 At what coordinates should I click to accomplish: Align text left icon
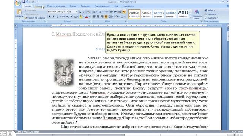pos(94,17)
